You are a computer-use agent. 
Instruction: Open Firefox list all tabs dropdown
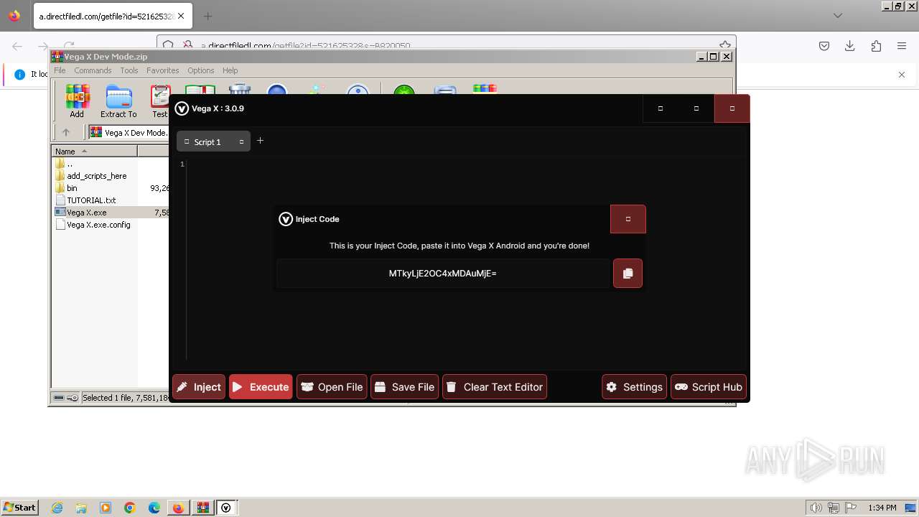coord(838,16)
